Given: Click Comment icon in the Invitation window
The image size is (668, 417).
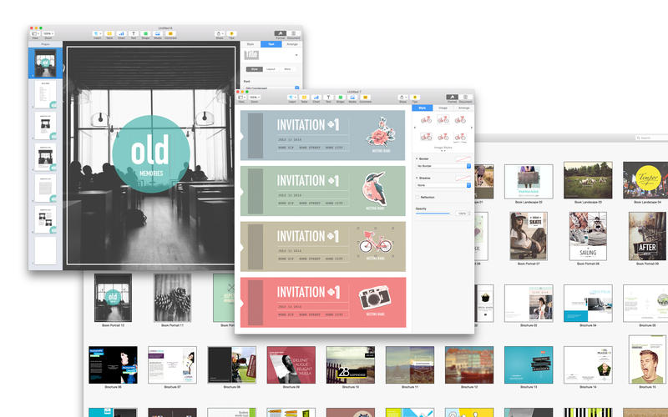Looking at the screenshot, I should tap(366, 98).
